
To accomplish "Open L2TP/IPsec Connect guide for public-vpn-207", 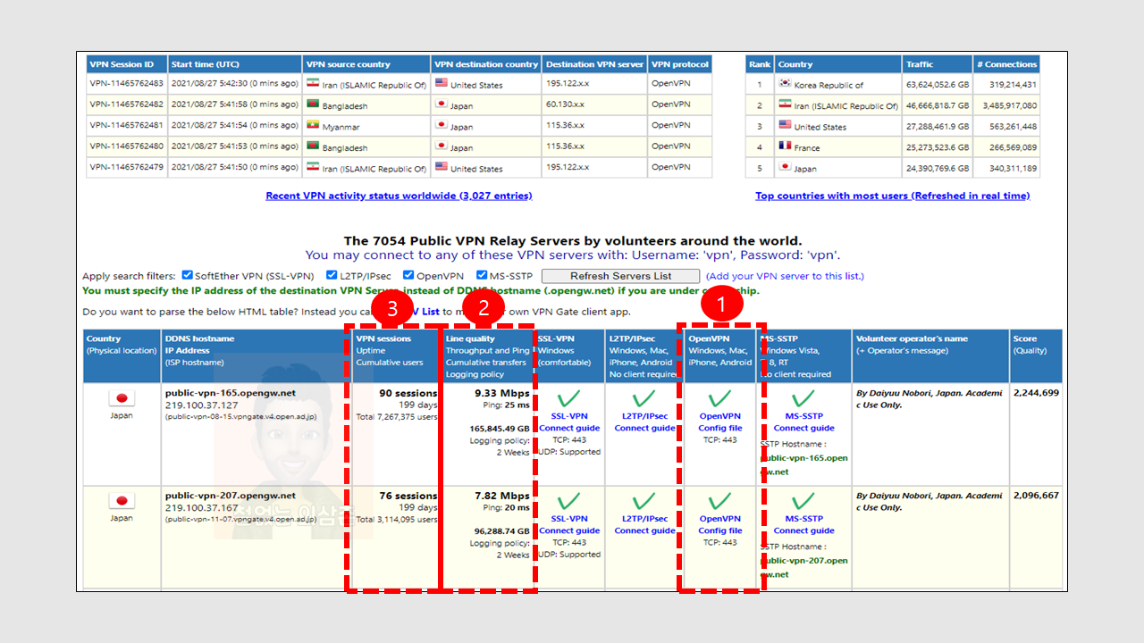I will (644, 524).
